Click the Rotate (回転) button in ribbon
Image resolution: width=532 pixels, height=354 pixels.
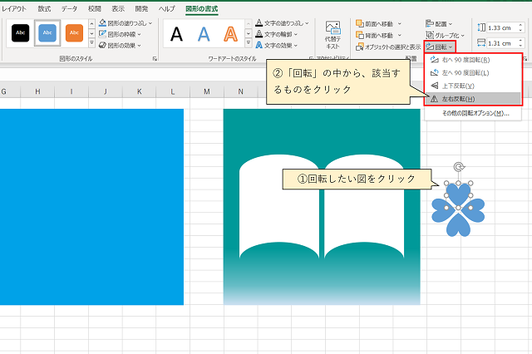440,47
